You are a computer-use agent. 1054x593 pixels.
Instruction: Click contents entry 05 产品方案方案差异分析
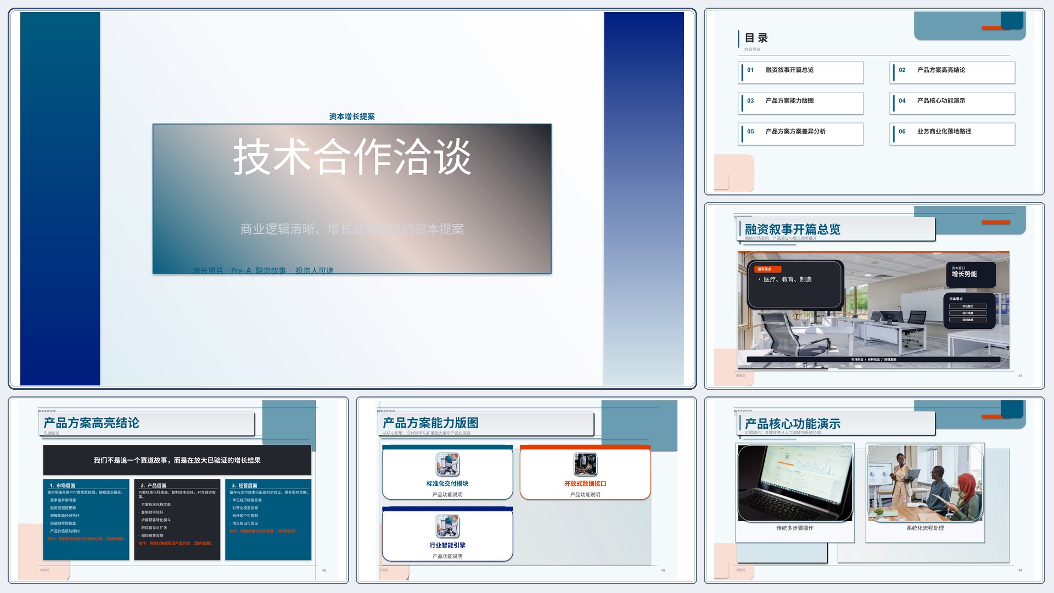801,134
